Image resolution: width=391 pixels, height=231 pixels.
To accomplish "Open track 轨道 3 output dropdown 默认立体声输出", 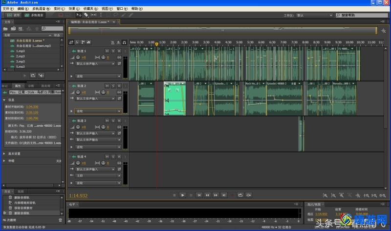I will pos(98,140).
